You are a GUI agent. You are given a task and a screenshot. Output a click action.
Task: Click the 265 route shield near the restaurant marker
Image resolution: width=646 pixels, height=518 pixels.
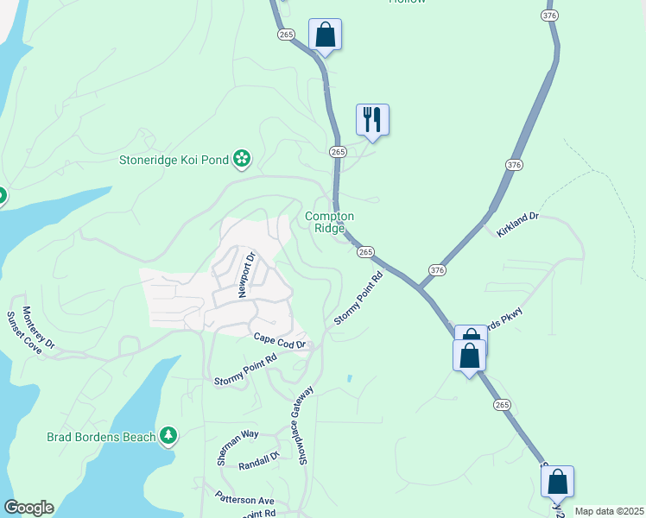click(338, 152)
